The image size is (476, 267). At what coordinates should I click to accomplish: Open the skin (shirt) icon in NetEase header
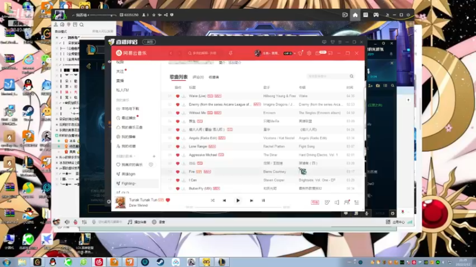[300, 53]
